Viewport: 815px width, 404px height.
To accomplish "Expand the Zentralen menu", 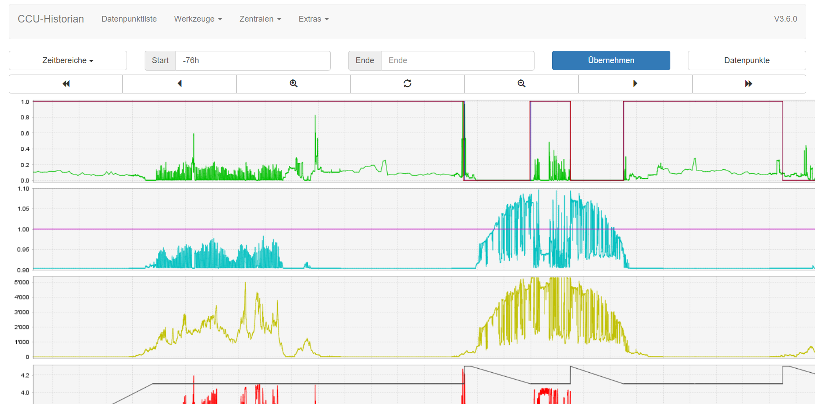I will tap(260, 19).
